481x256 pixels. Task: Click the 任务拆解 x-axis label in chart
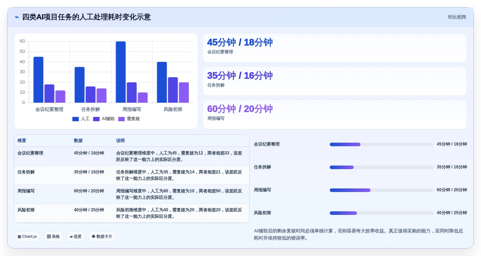click(90, 109)
